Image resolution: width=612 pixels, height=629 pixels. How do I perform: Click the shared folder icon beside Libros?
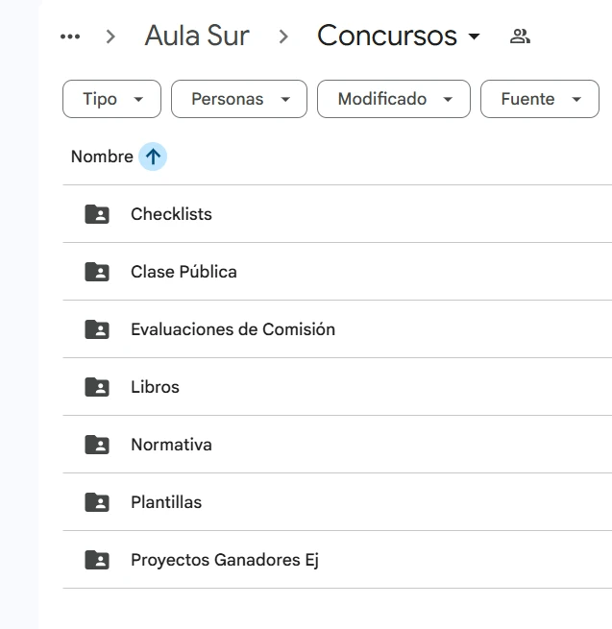(x=97, y=387)
